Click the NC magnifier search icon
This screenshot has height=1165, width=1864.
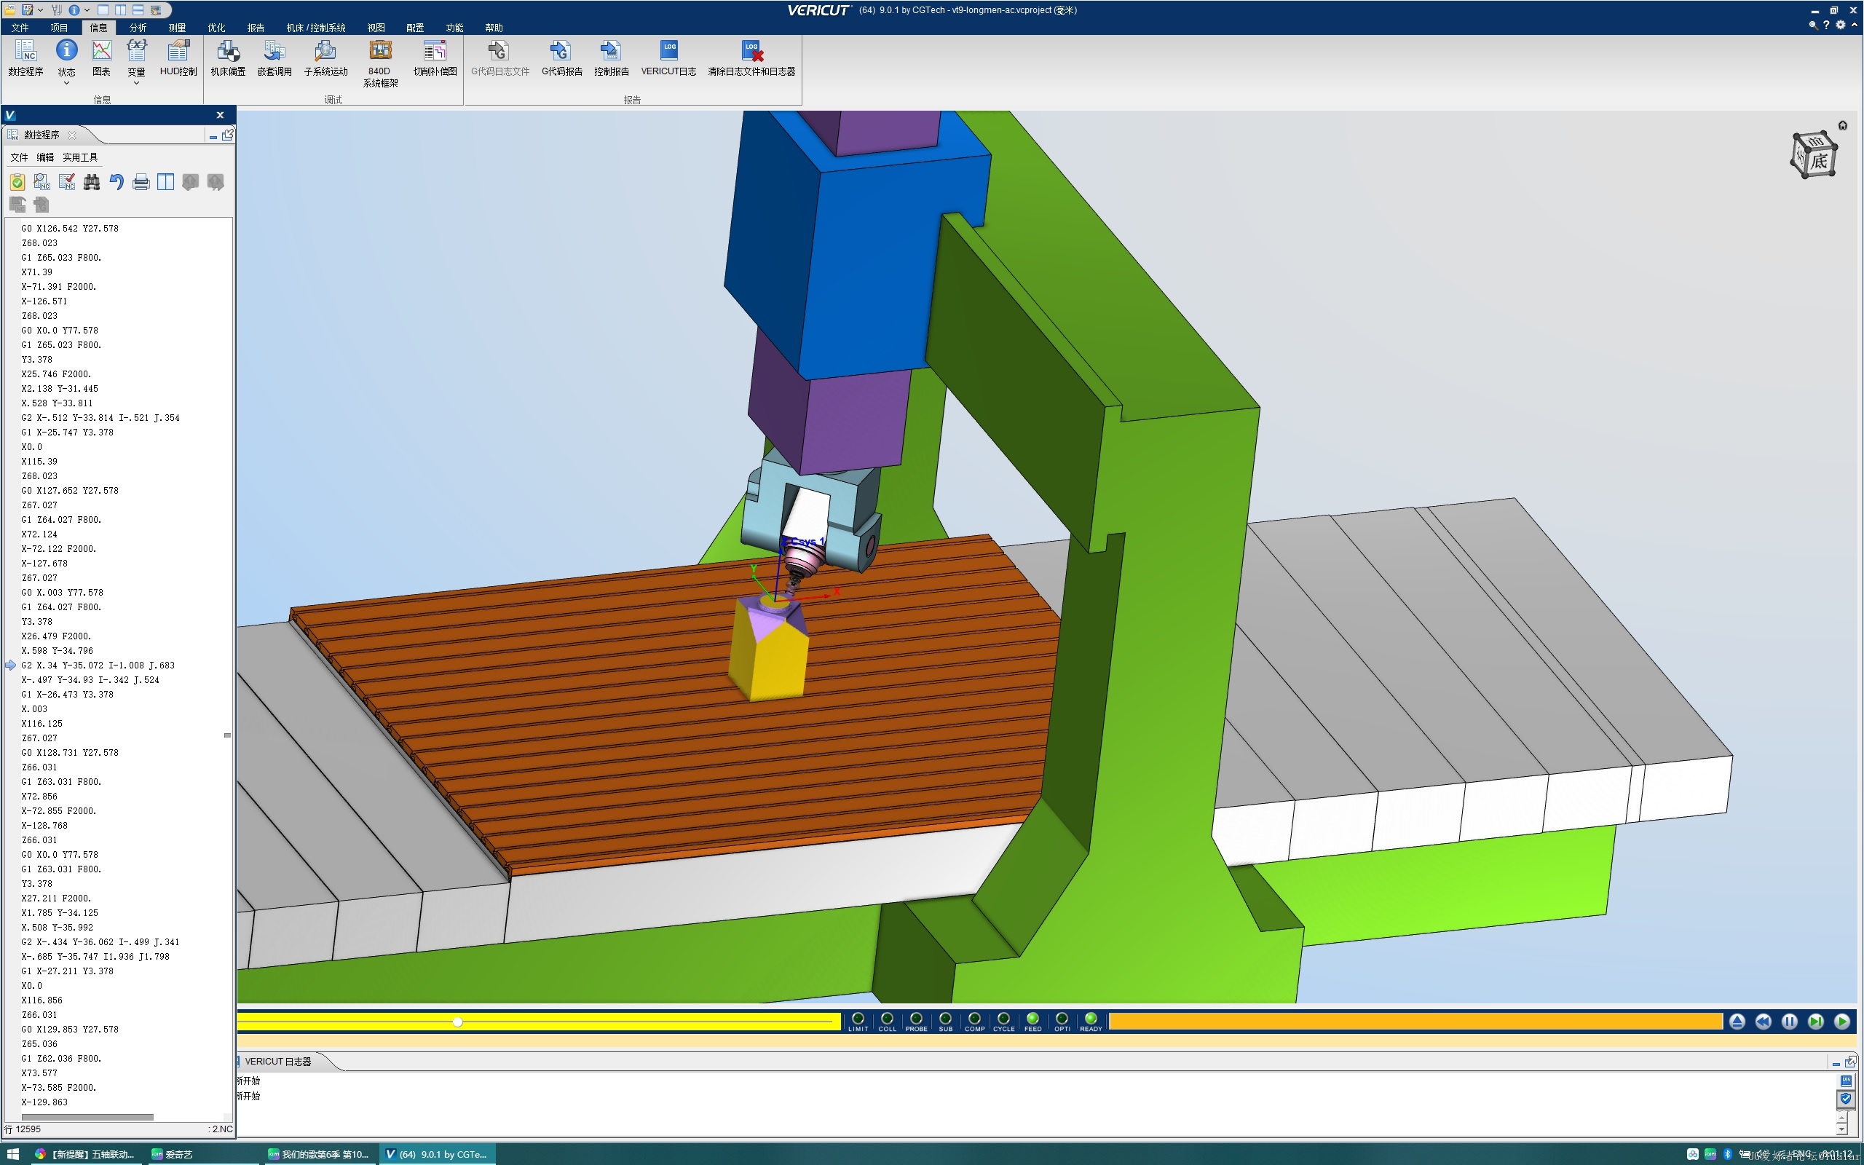42,182
